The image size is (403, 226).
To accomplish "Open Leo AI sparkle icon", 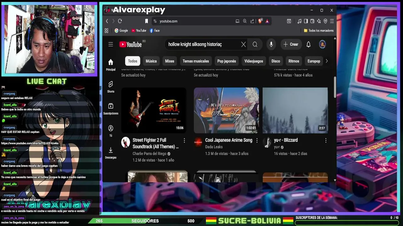I will (x=319, y=21).
